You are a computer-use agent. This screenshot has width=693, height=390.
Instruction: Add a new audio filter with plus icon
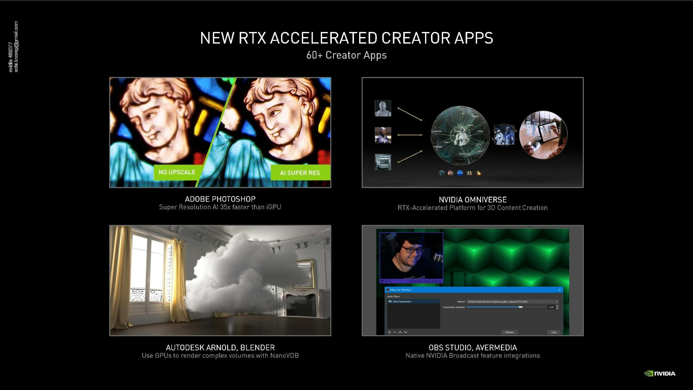(389, 332)
